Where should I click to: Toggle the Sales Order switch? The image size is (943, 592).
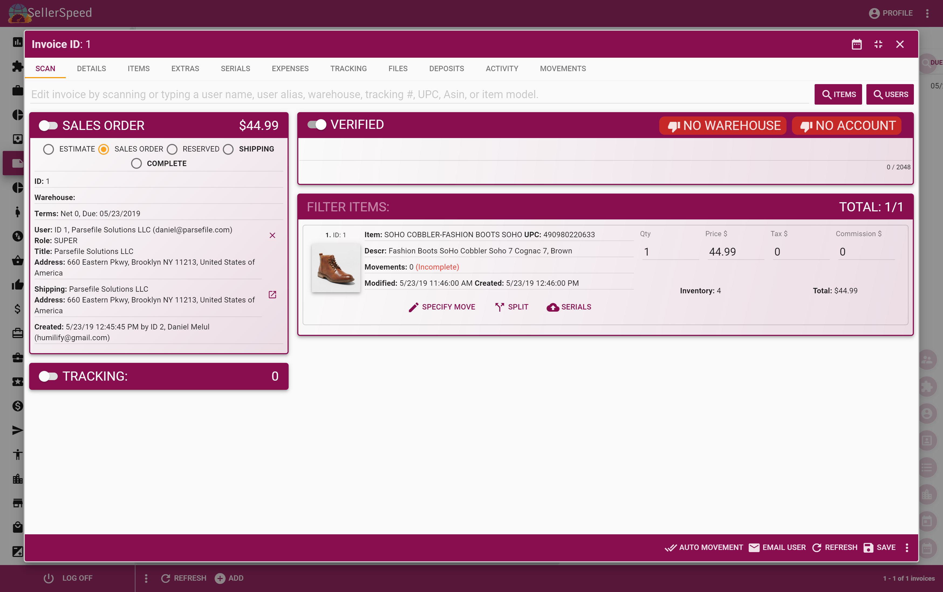(x=48, y=126)
